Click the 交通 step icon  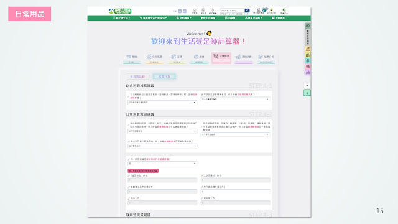point(174,57)
